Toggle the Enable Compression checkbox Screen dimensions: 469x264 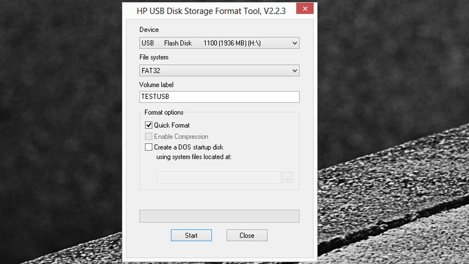[148, 136]
